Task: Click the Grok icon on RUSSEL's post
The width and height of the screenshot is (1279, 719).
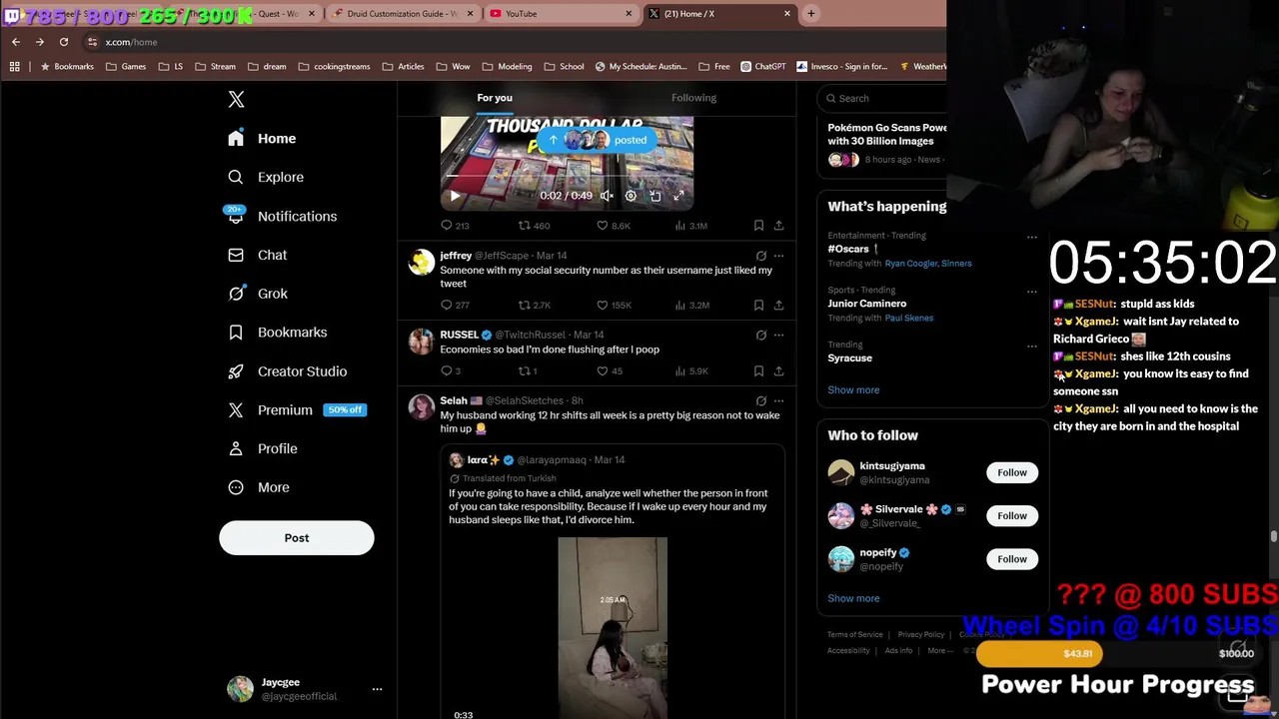Action: click(760, 335)
